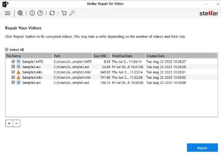Image resolution: width=221 pixels, height=157 pixels.
Task: Add a video with plus button
Action: pos(9,124)
